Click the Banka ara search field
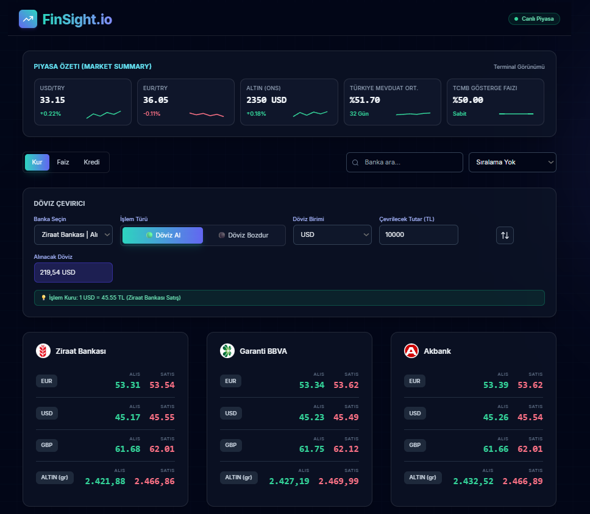 405,162
